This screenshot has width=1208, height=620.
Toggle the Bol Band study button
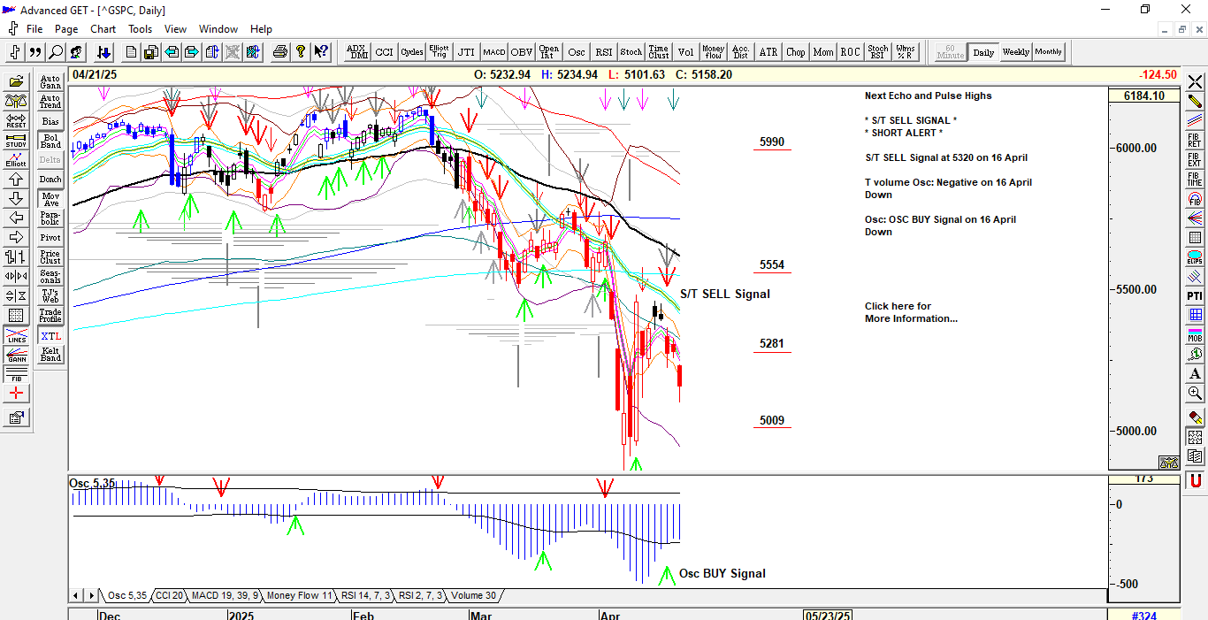tap(50, 141)
